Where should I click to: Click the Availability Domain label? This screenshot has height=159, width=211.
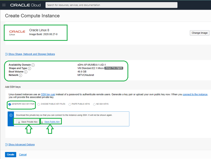point(20,65)
